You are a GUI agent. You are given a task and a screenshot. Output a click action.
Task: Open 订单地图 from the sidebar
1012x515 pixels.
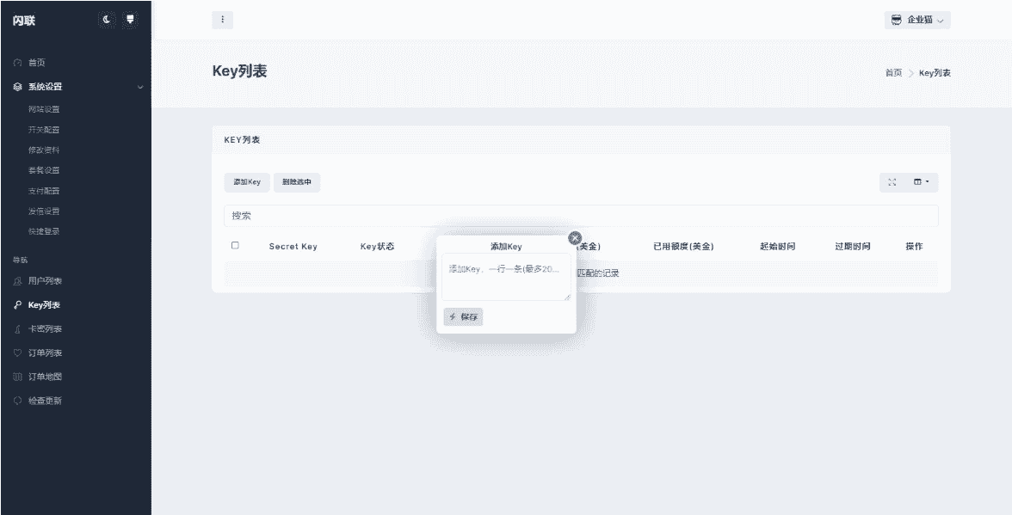coord(45,377)
